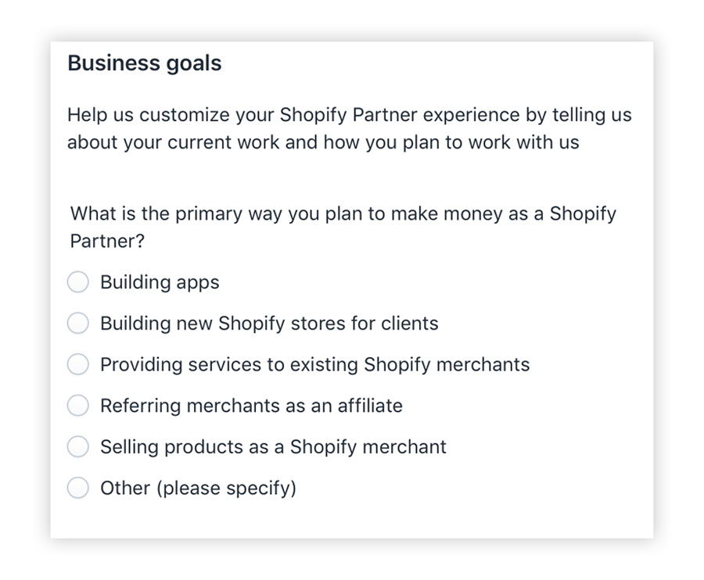
Task: Pick the Referring merchants as an affiliate radio
Action: (77, 406)
